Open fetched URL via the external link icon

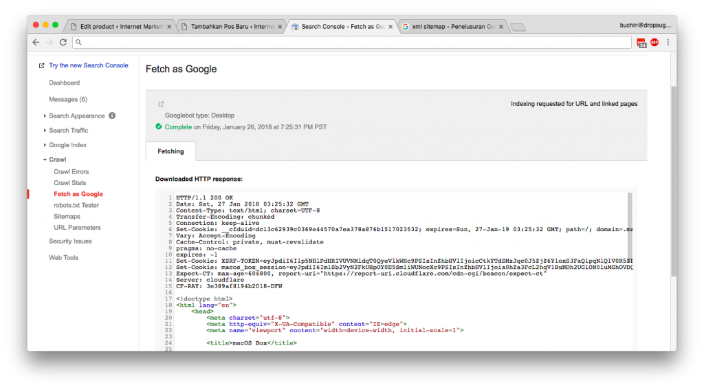click(x=161, y=104)
